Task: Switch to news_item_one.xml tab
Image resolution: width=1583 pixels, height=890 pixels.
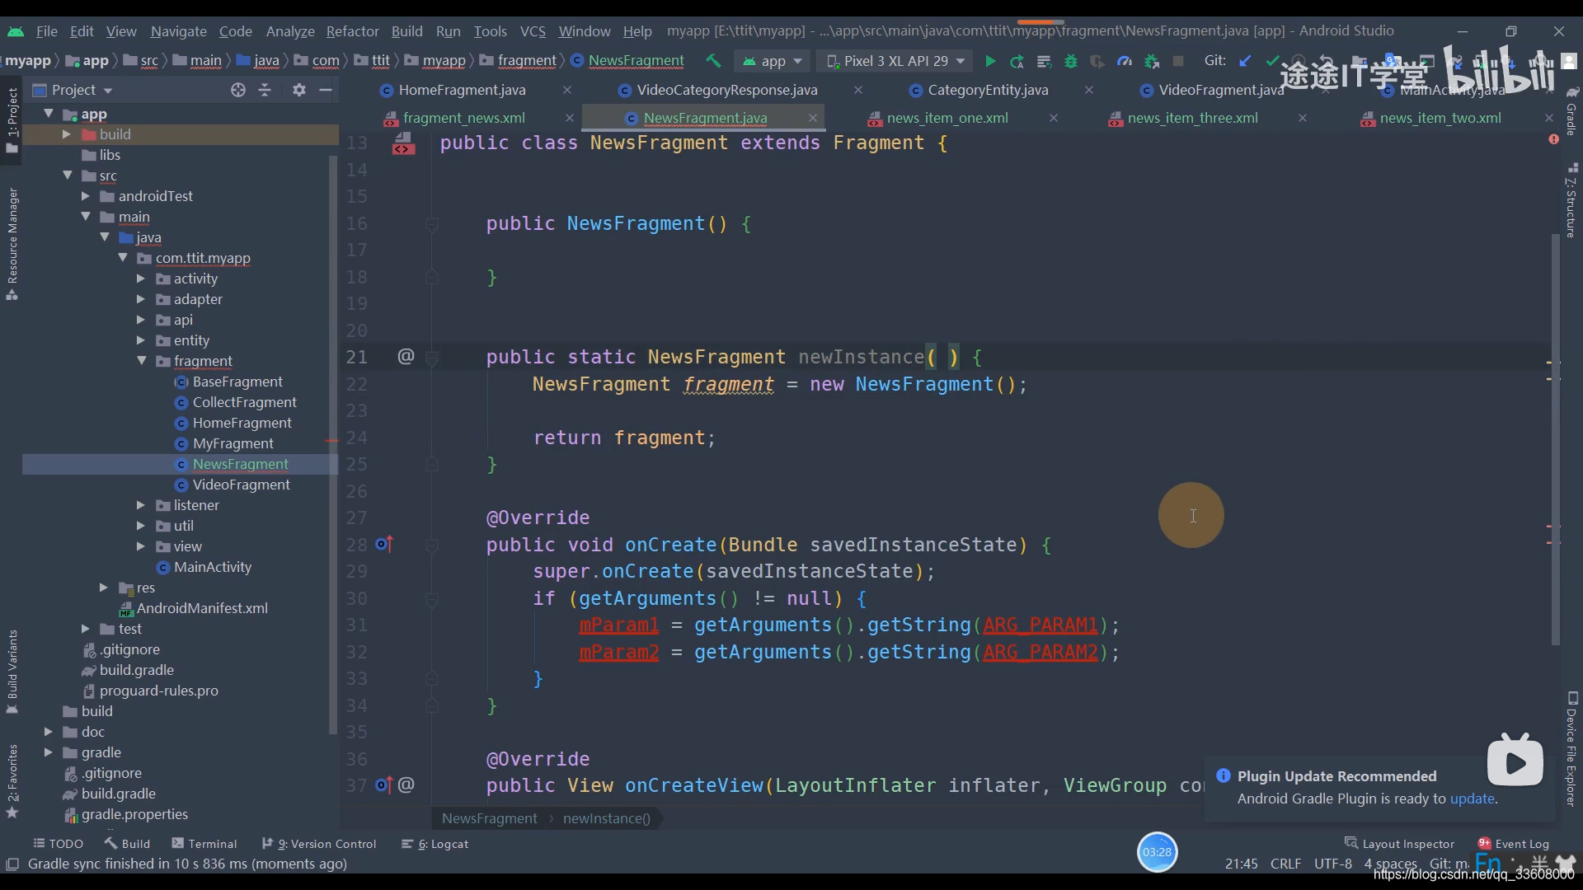Action: [x=947, y=118]
